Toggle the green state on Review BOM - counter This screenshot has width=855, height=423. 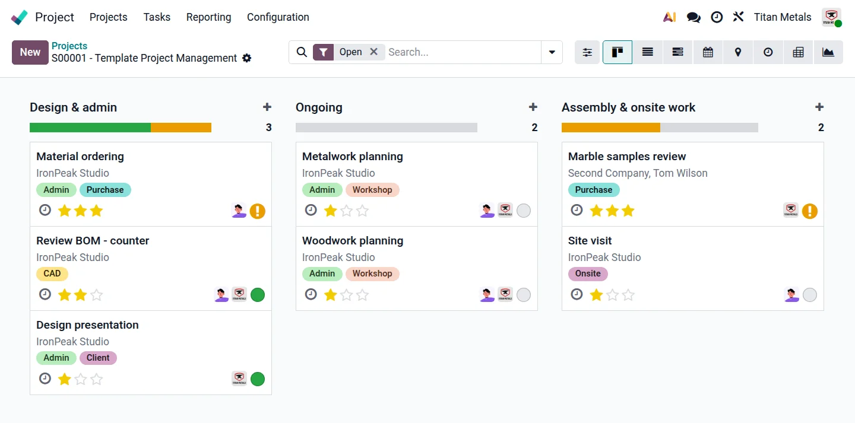click(x=258, y=295)
